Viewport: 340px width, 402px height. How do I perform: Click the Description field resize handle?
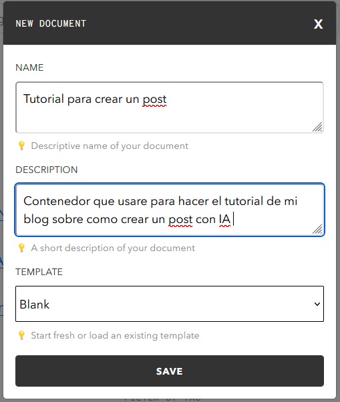click(x=317, y=229)
